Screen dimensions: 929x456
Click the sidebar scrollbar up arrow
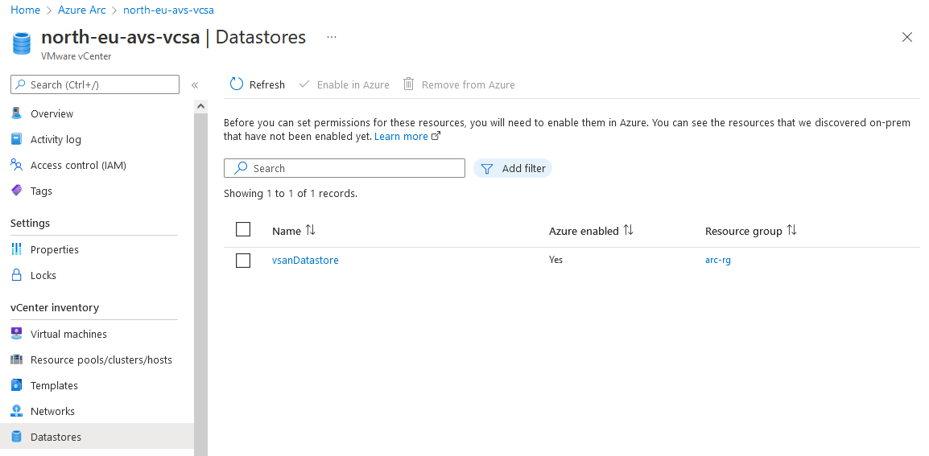tap(200, 106)
